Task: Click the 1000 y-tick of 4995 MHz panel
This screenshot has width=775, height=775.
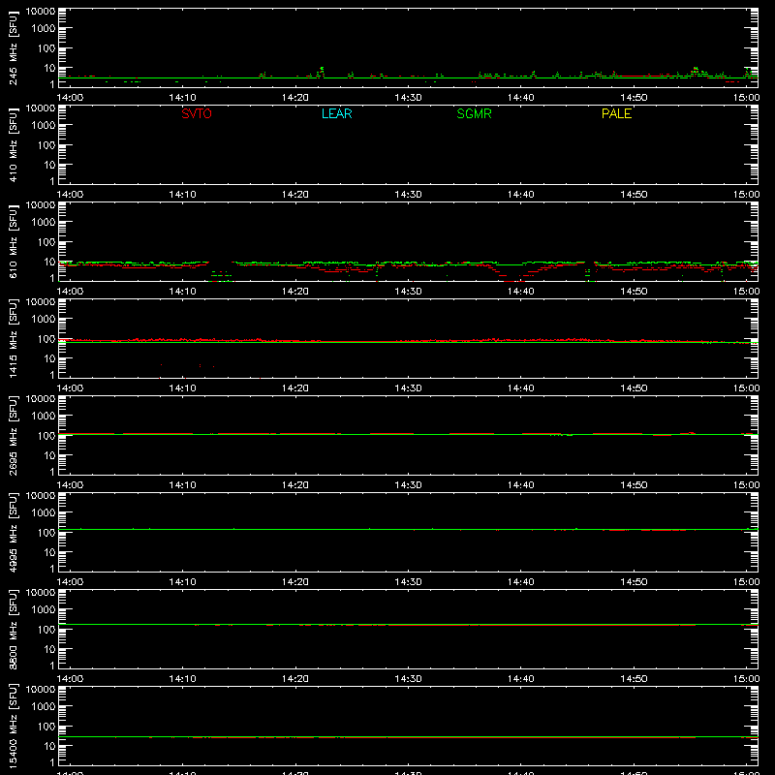Action: click(x=45, y=513)
